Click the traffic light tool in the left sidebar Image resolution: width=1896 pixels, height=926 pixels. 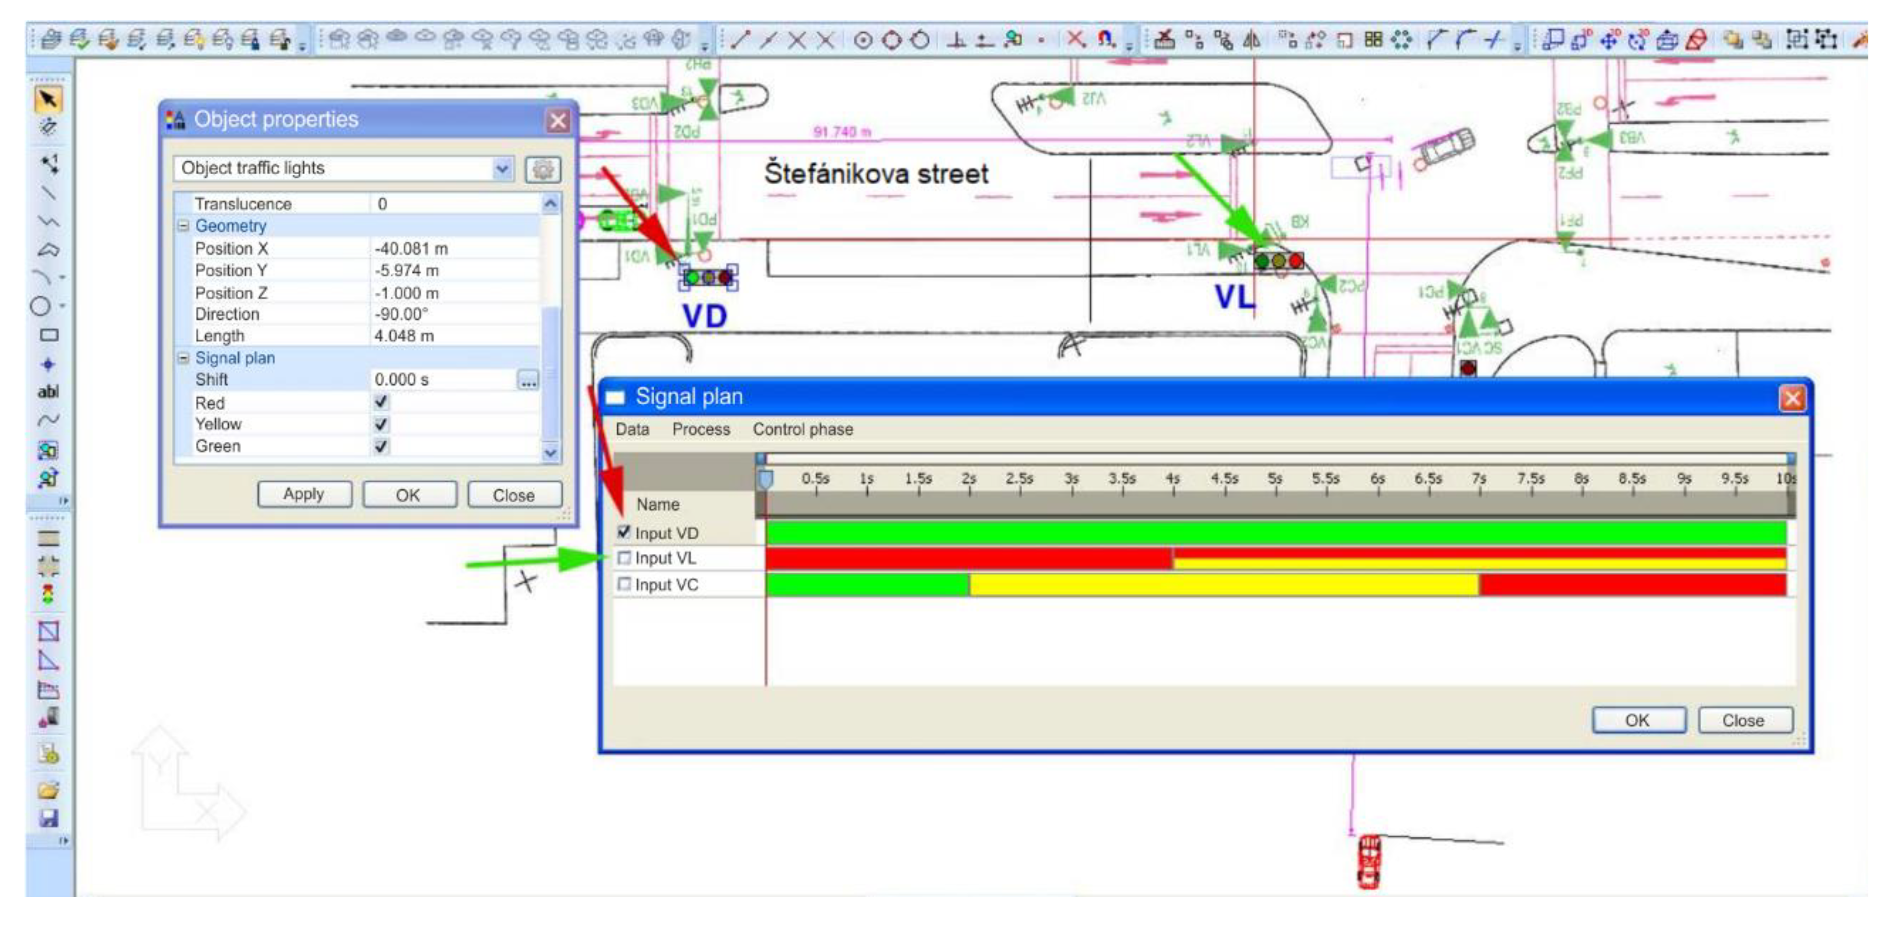tap(48, 594)
